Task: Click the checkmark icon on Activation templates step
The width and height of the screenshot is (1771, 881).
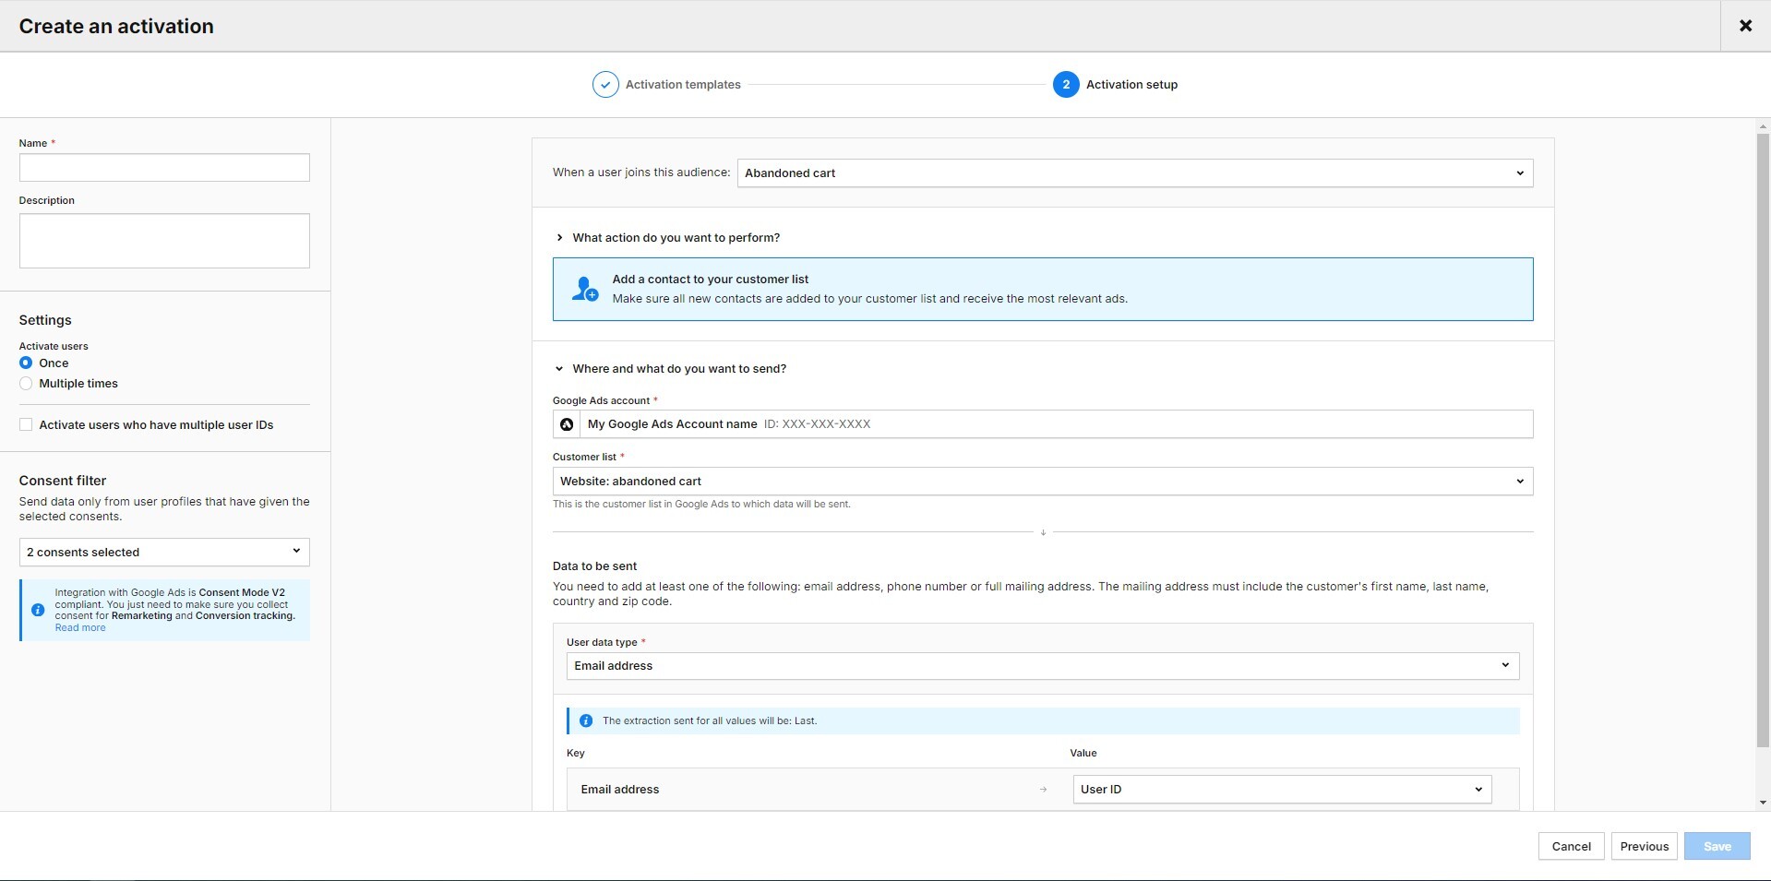Action: point(604,84)
